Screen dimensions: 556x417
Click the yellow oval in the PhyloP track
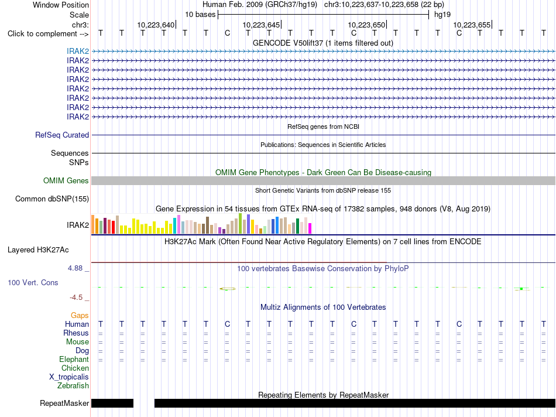(x=228, y=289)
